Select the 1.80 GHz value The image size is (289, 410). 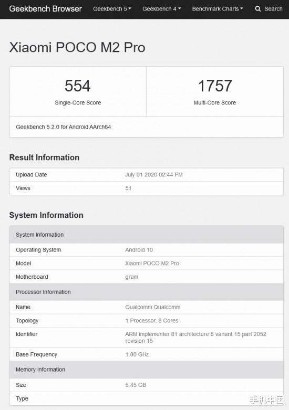tap(137, 354)
